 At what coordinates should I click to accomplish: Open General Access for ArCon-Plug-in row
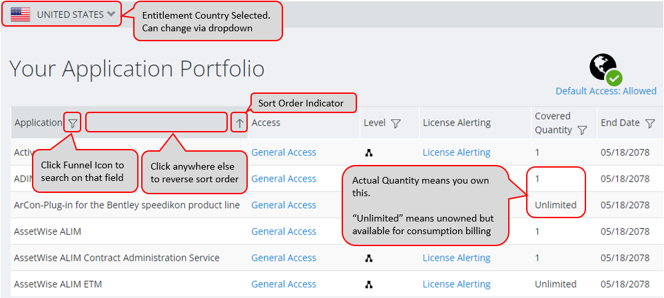tap(284, 205)
